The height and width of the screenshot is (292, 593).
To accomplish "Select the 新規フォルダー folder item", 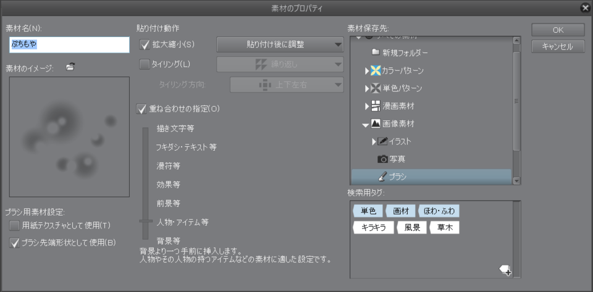I will click(405, 53).
